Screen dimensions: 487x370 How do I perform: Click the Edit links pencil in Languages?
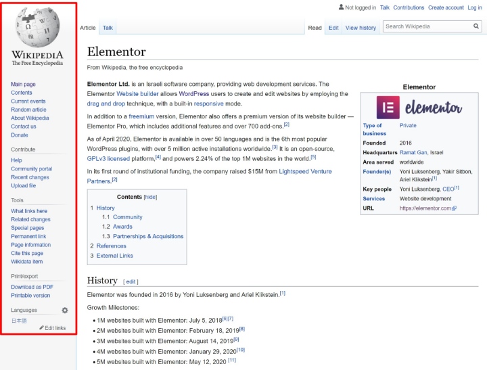(43, 328)
